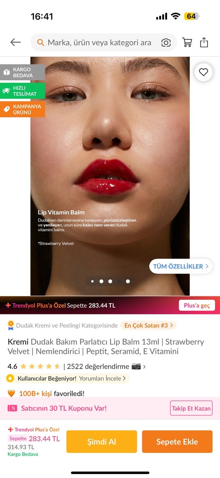Tap the Hızlı Teslimat badge

[22, 91]
